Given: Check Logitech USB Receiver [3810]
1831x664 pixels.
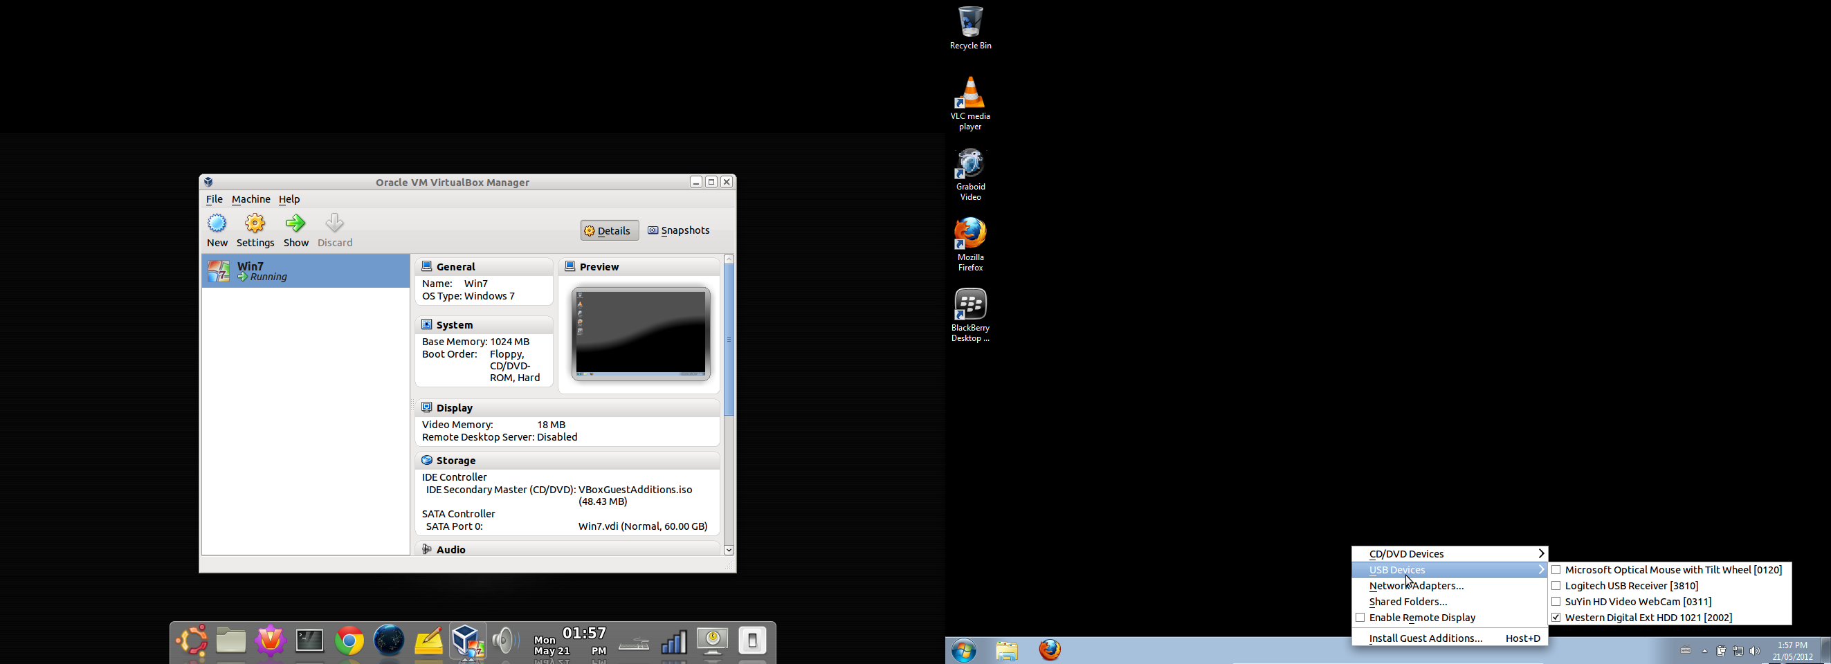Looking at the screenshot, I should click(1556, 586).
